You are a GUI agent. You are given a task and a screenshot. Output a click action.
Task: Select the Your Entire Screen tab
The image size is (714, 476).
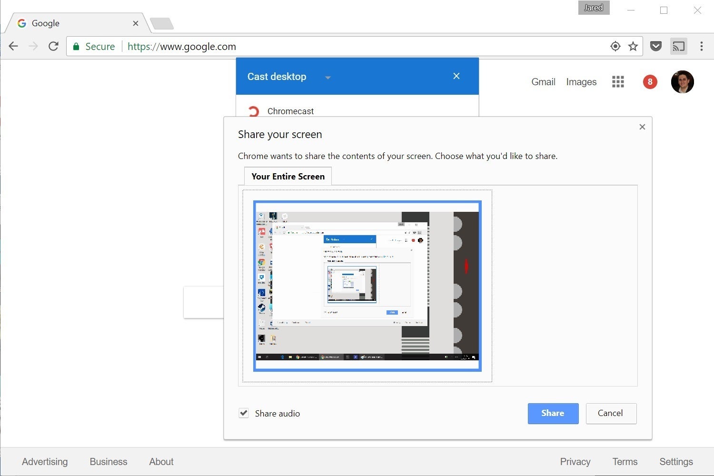pyautogui.click(x=288, y=176)
